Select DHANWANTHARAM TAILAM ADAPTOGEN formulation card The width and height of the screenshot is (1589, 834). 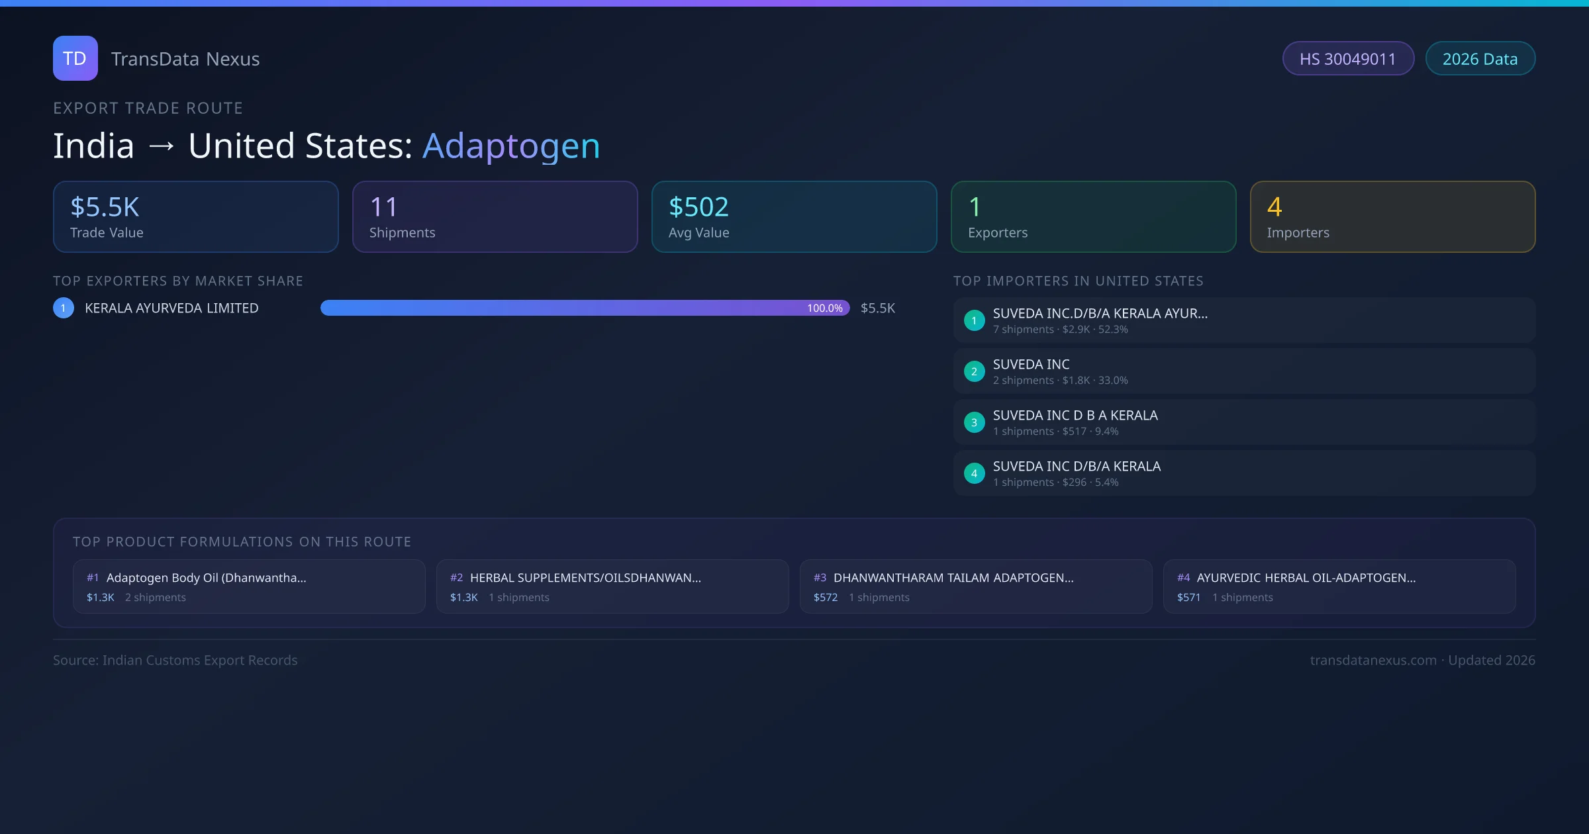(x=975, y=586)
